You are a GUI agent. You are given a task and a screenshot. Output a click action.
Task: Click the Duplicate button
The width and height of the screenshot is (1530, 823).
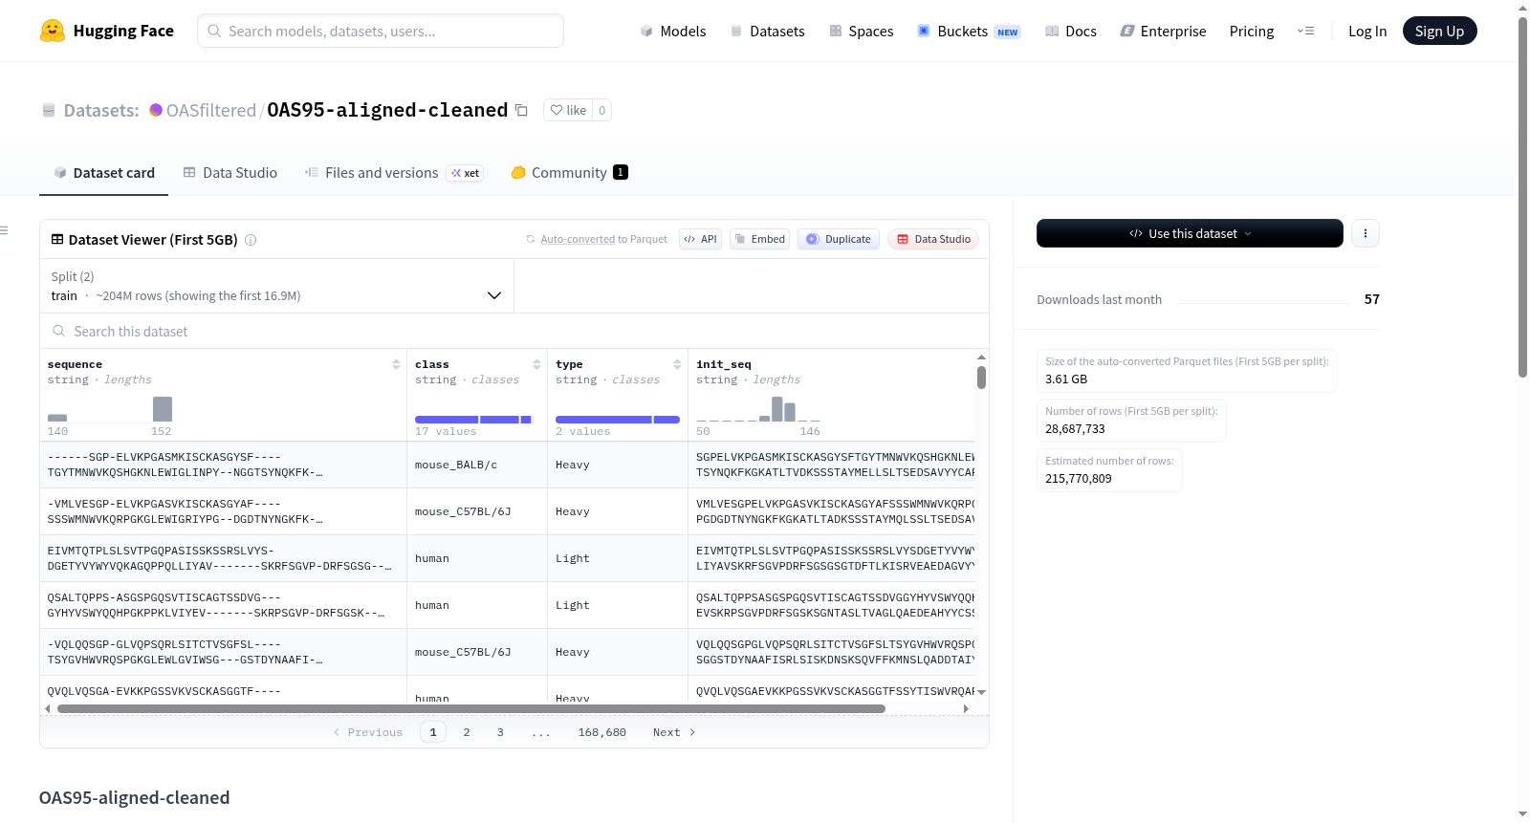(839, 239)
